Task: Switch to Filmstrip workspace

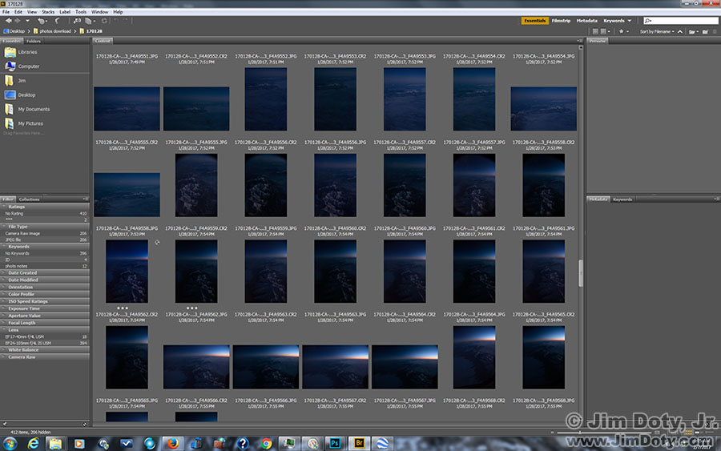Action: click(x=561, y=21)
